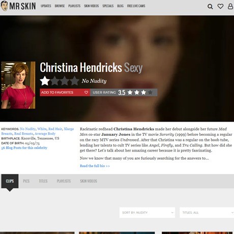Screen dimensions: 234x234
Task: Click the Mr Skin logo
Action: (18, 6)
